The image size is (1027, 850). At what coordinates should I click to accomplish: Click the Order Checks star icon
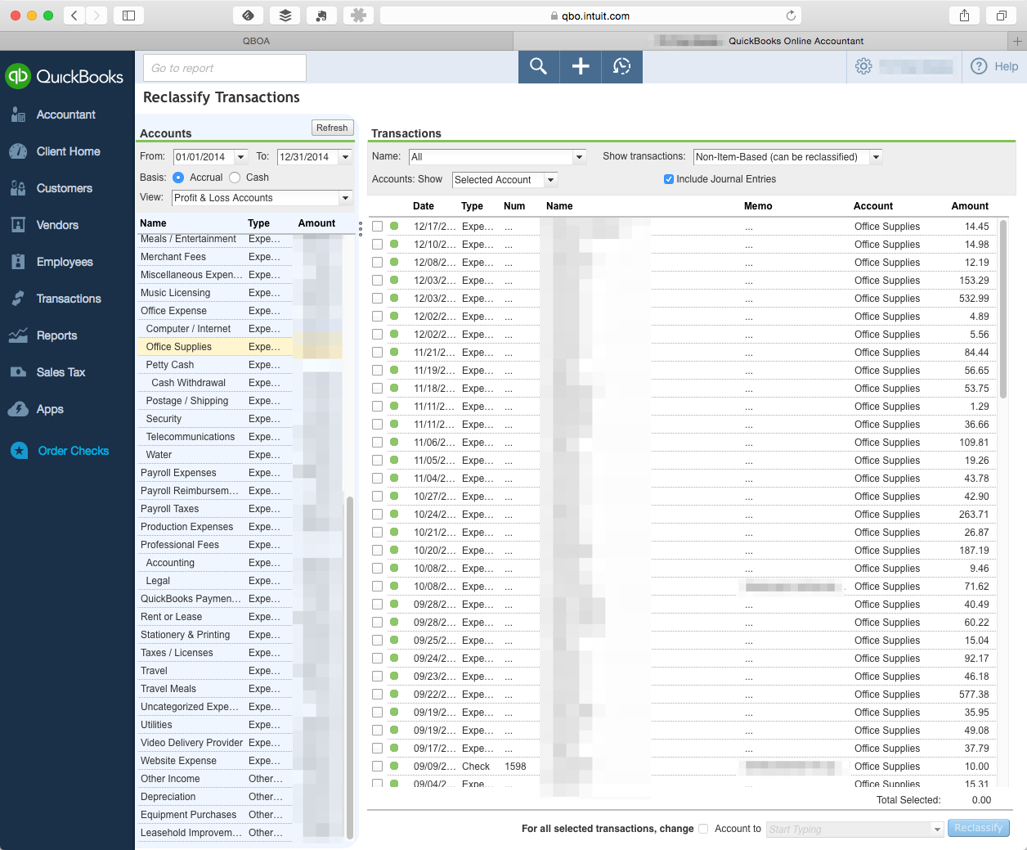[x=20, y=451]
